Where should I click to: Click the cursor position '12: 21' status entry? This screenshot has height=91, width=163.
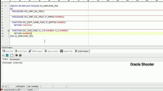5,86
